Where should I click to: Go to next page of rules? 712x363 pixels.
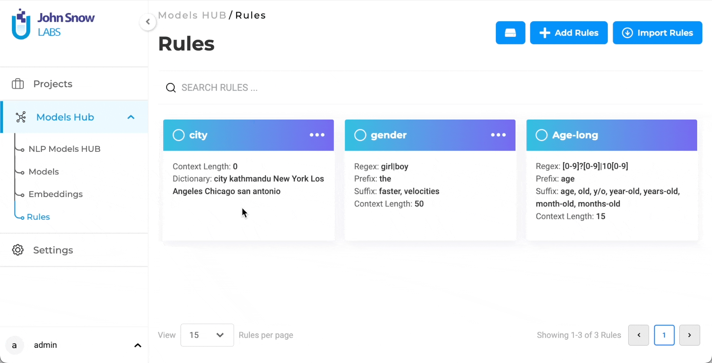coord(689,335)
